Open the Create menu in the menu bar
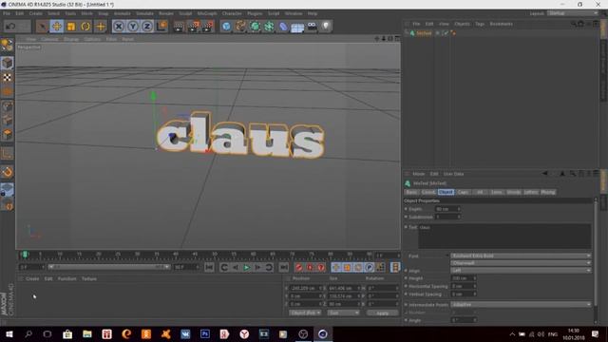This screenshot has height=342, width=608. tap(36, 13)
